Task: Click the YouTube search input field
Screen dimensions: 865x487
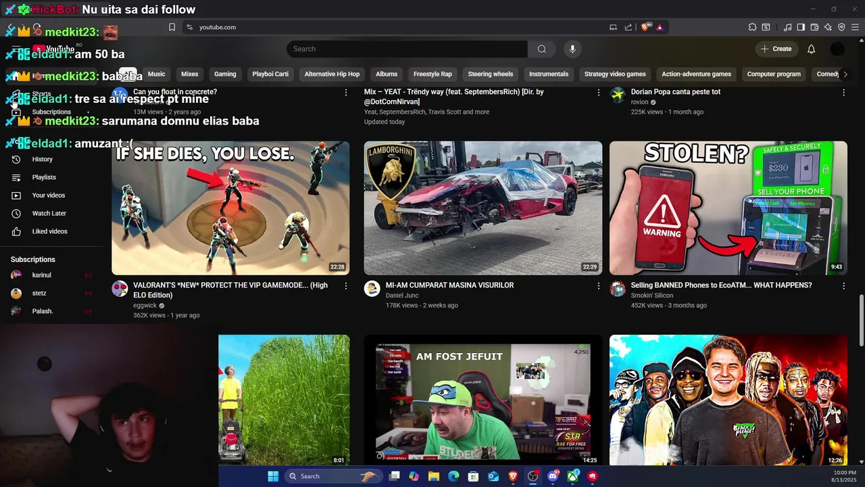Action: point(407,49)
